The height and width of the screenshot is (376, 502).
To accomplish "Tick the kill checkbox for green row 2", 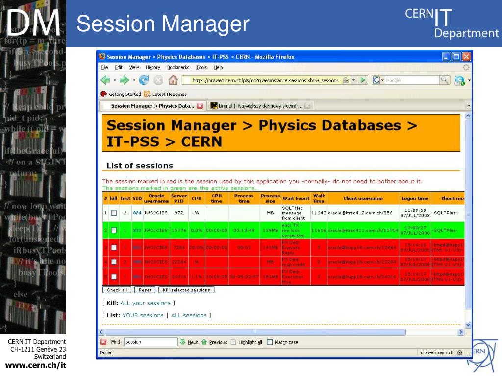I will [x=114, y=230].
